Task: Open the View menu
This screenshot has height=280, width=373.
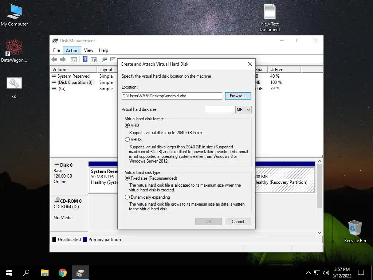Action: click(89, 50)
